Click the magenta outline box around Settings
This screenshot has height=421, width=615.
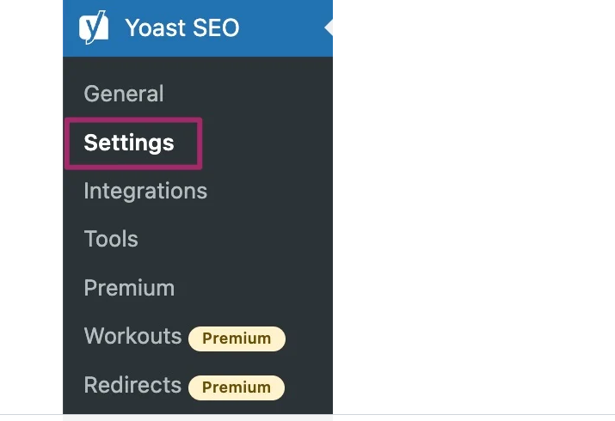tap(133, 143)
